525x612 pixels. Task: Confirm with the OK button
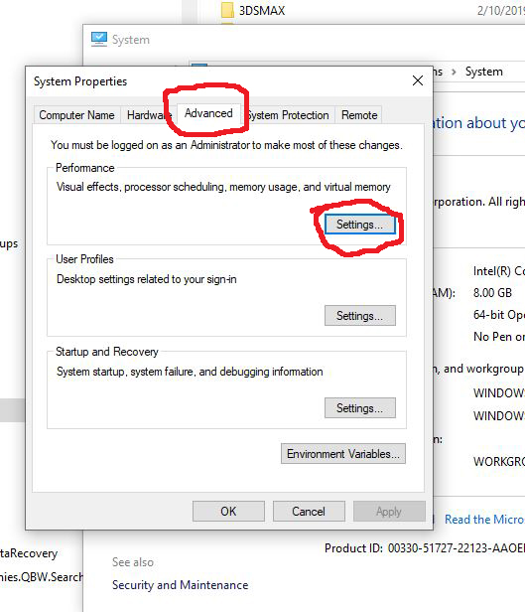coord(228,512)
